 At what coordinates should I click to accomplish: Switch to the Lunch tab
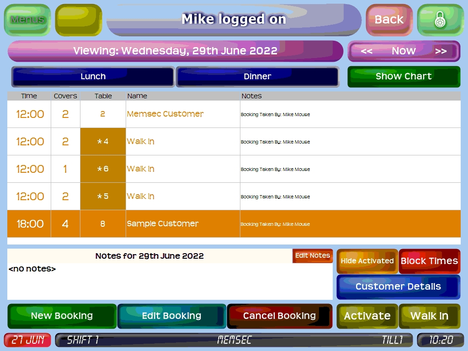click(93, 76)
